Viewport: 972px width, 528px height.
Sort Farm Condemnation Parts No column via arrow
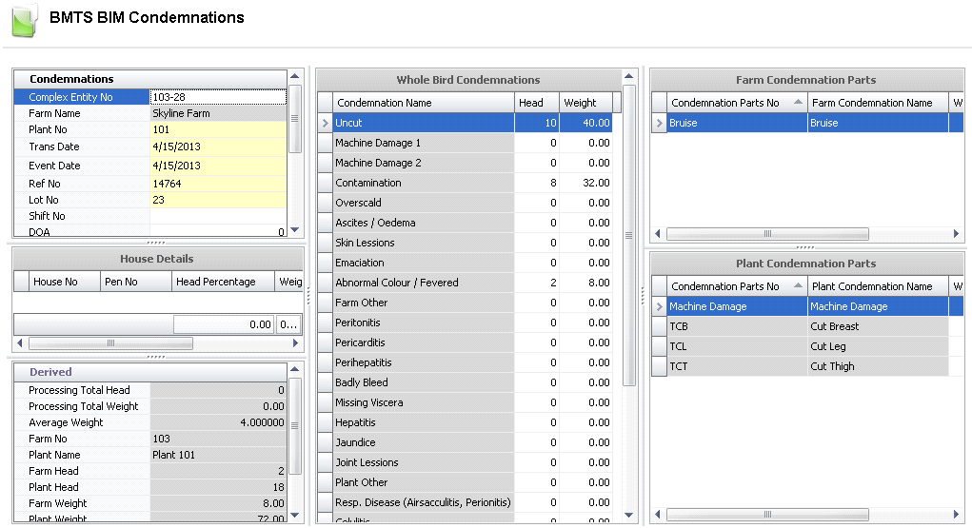[797, 101]
